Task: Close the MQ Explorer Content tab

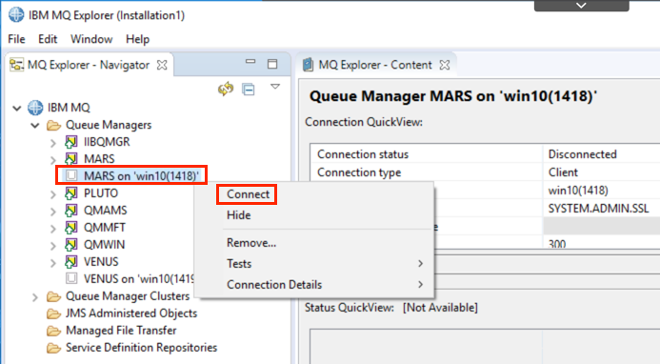Action: tap(445, 65)
